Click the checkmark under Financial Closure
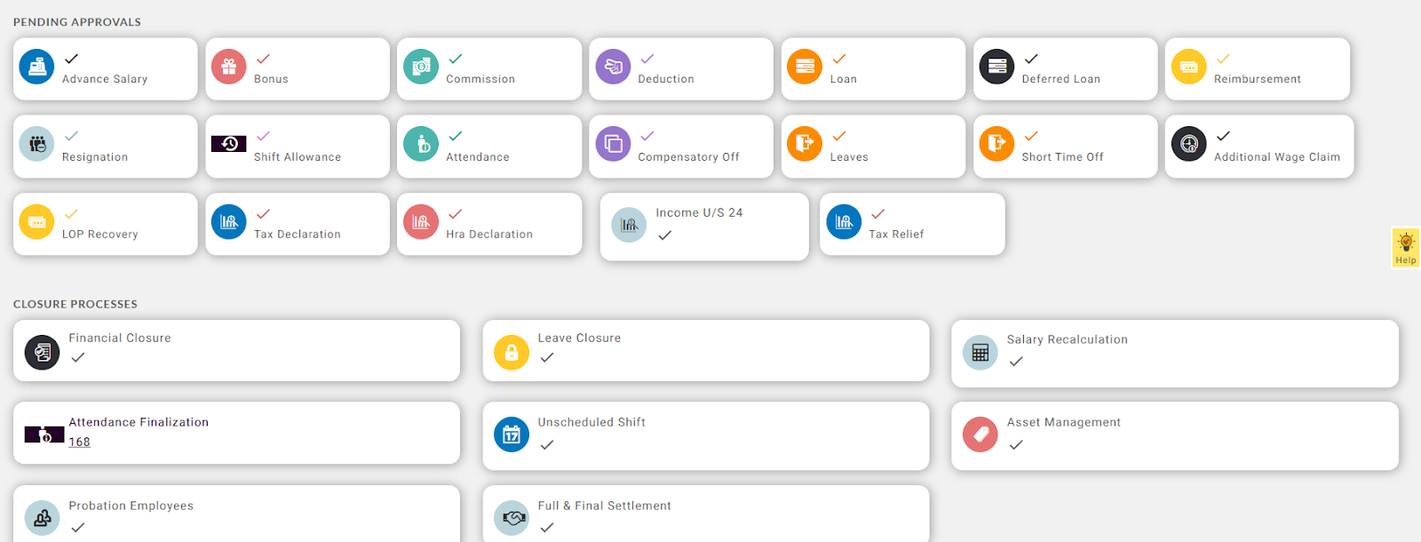 (x=78, y=357)
